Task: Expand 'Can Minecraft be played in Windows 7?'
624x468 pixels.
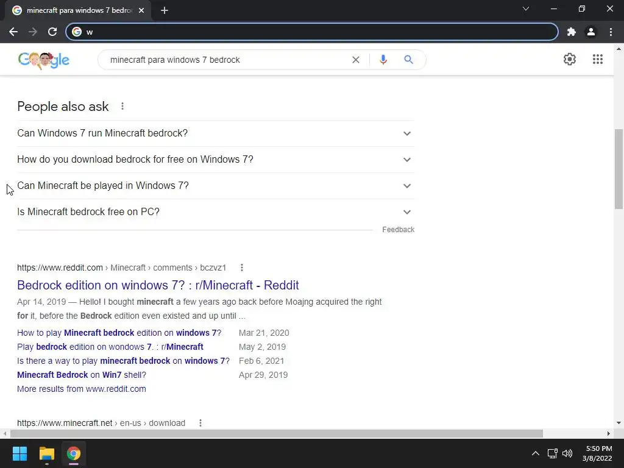Action: 216,186
